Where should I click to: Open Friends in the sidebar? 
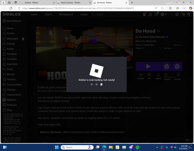pyautogui.click(x=9, y=44)
